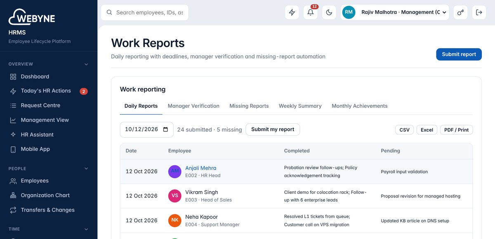Screen dimensions: 495x239
Task: Click HR Assistant sparkle icon
Action: (13, 135)
